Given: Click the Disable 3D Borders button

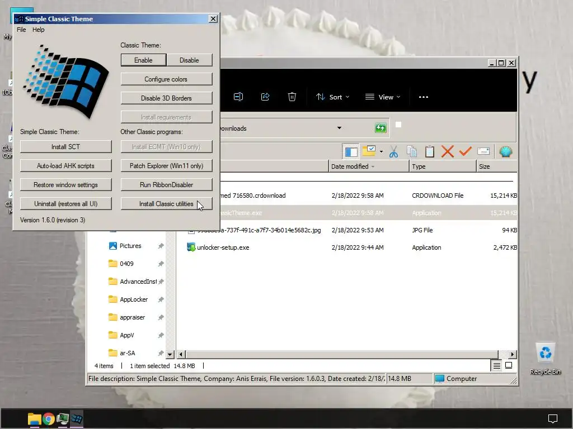Looking at the screenshot, I should click(166, 98).
